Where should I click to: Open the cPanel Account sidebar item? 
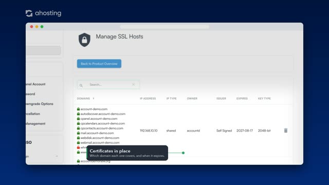[x=35, y=84]
